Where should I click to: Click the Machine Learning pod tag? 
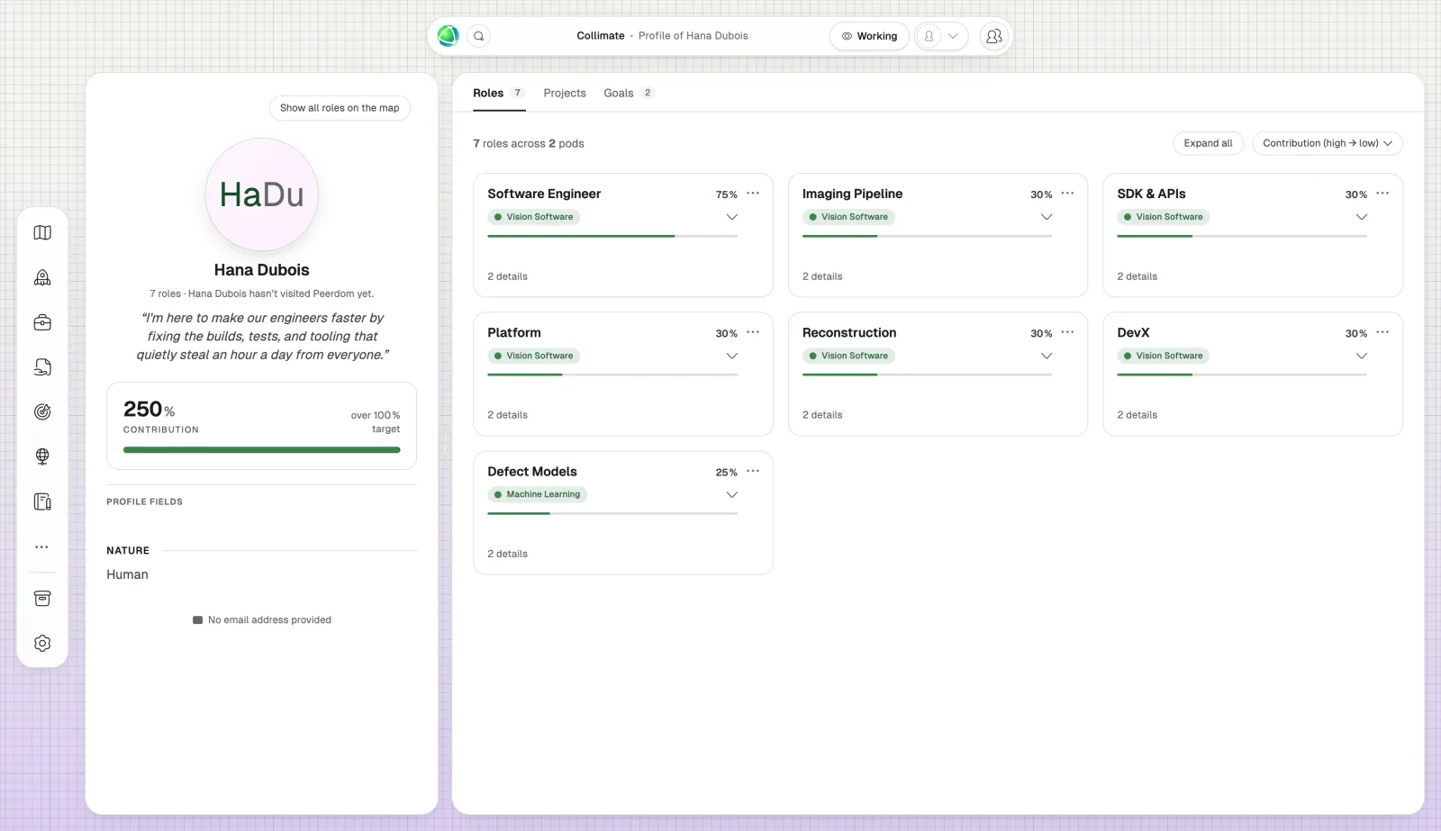[x=537, y=494]
